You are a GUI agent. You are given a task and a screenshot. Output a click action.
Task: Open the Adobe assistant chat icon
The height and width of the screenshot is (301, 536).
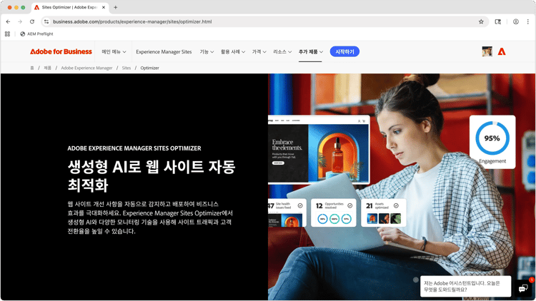tap(523, 289)
